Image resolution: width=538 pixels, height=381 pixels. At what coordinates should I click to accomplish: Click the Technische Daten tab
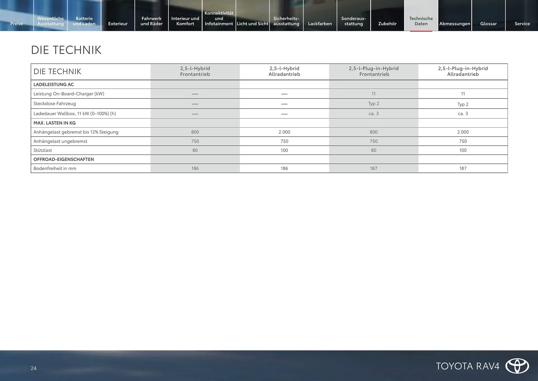point(421,21)
